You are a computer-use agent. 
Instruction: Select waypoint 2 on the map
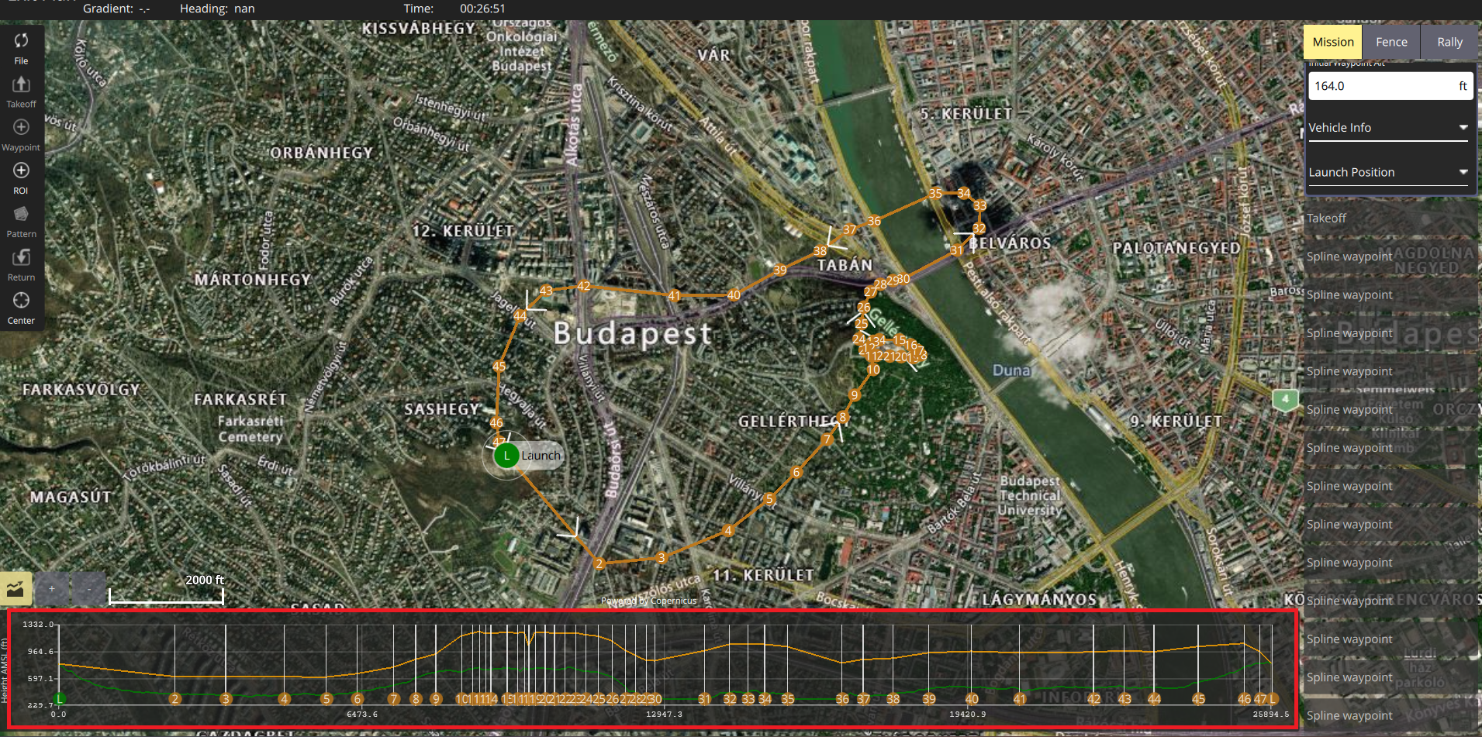point(599,564)
